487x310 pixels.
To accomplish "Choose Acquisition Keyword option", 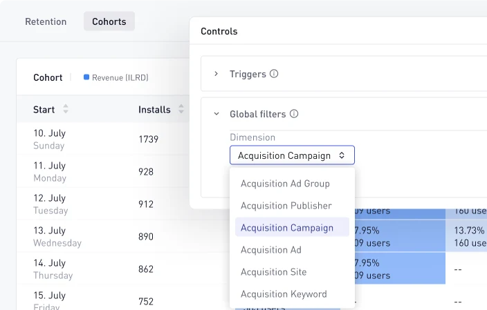I will tap(284, 294).
